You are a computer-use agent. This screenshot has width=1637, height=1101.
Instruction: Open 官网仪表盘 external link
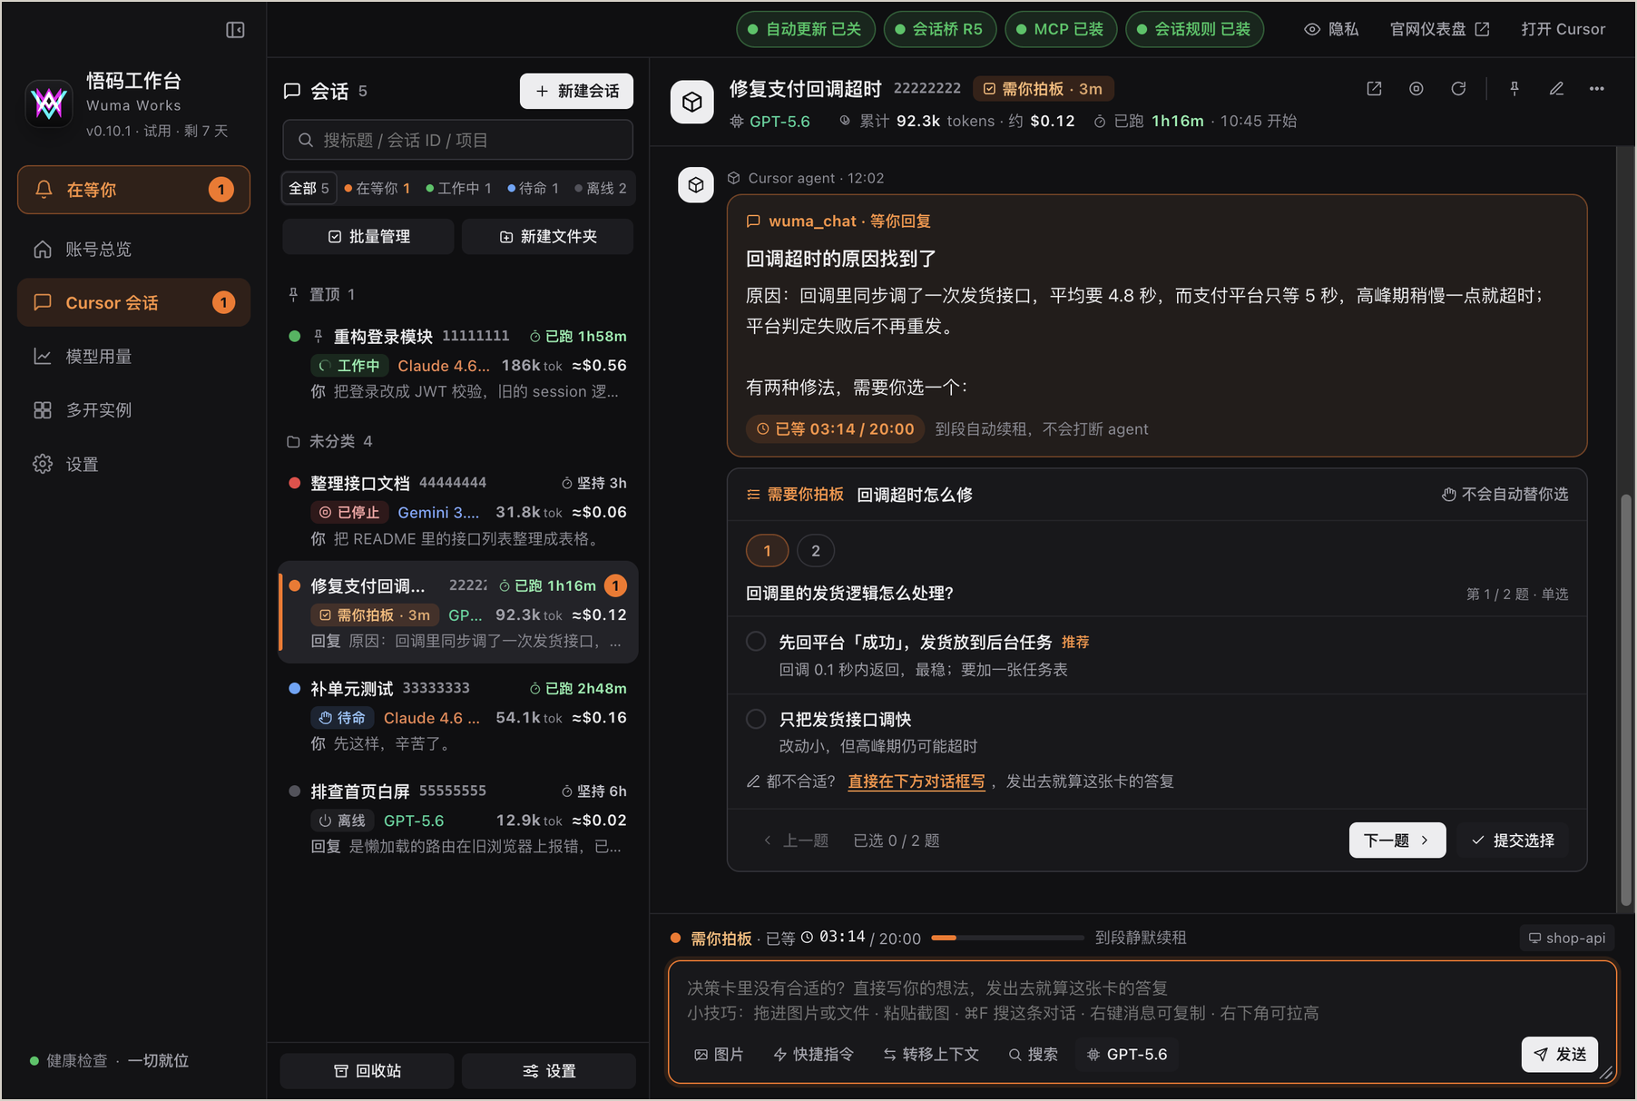[x=1439, y=29]
